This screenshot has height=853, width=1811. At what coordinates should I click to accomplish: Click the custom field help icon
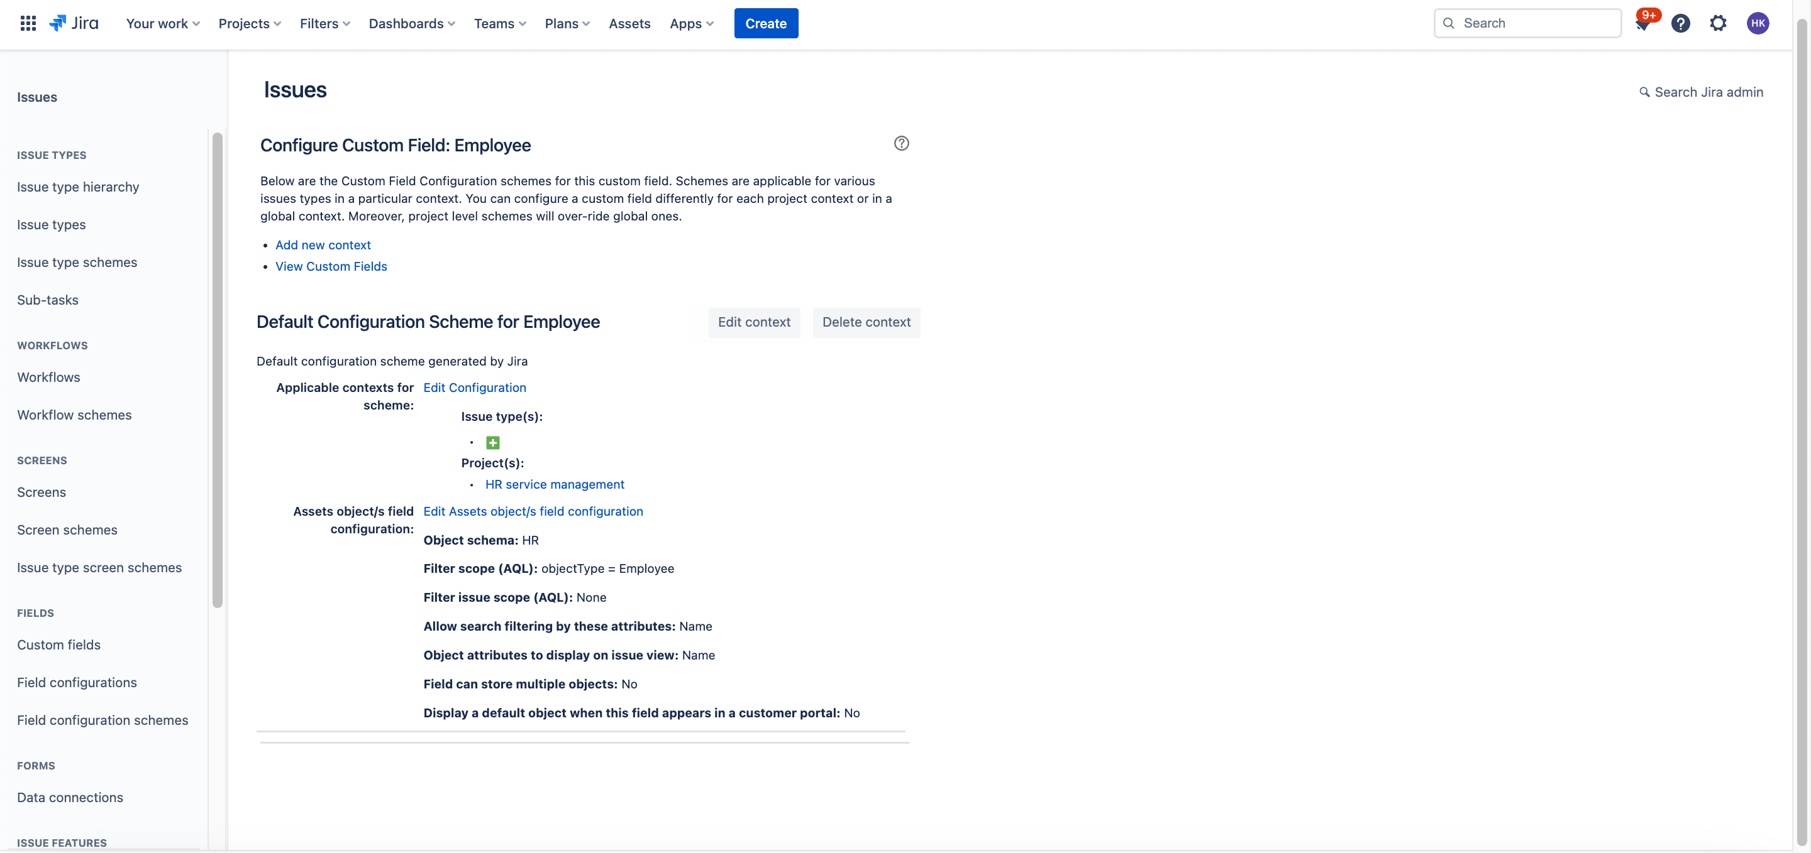pyautogui.click(x=901, y=143)
